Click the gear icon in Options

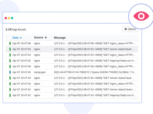click(x=125, y=29)
